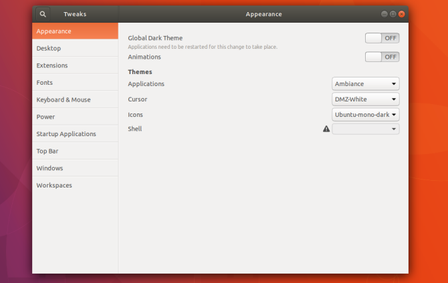Click the Appearance title in header bar
The image size is (448, 283).
click(263, 14)
